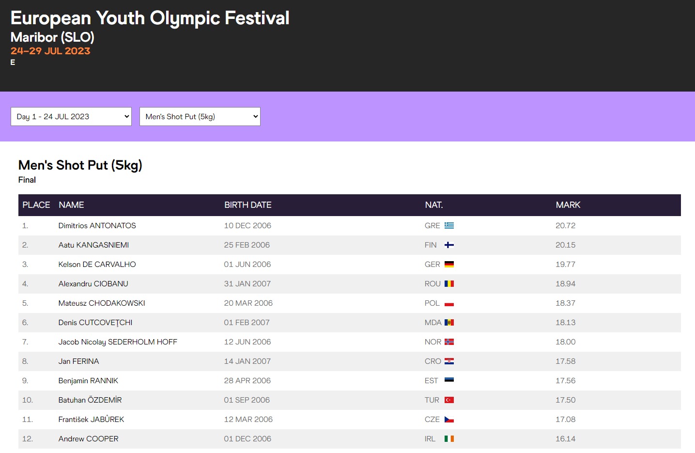The image size is (695, 453).
Task: Click the GRE nationality code
Action: coord(432,225)
